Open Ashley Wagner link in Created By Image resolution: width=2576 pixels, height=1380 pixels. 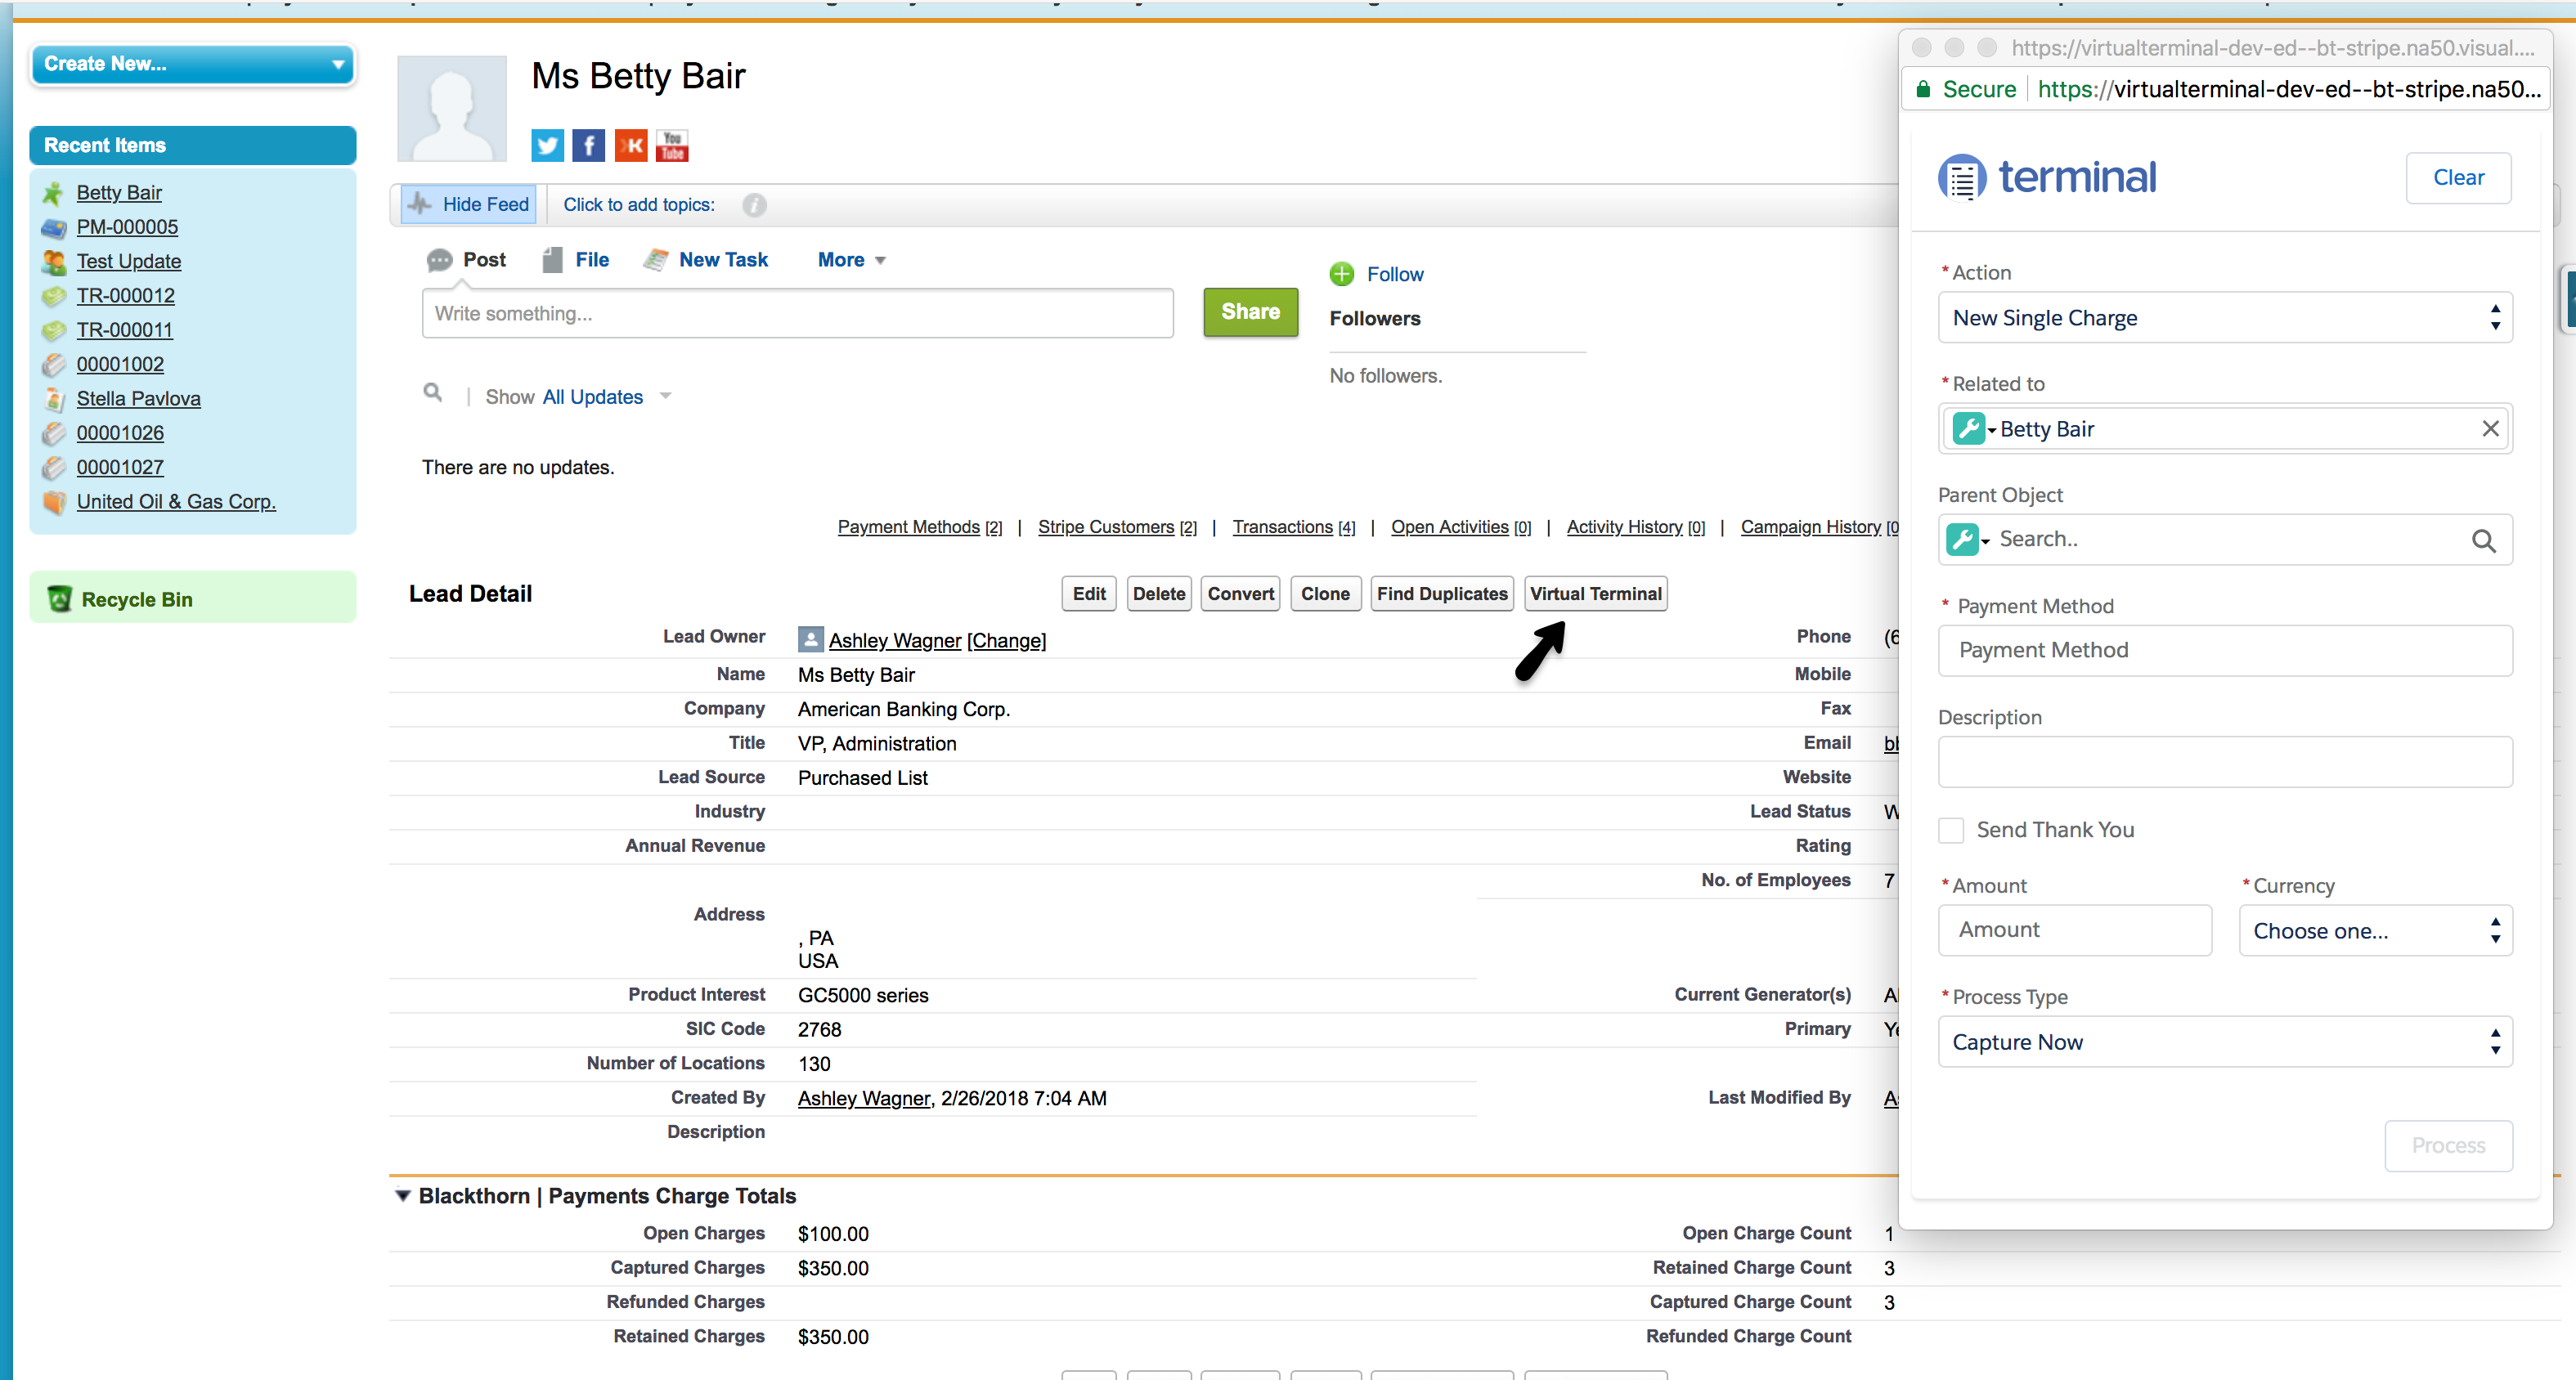[864, 1099]
